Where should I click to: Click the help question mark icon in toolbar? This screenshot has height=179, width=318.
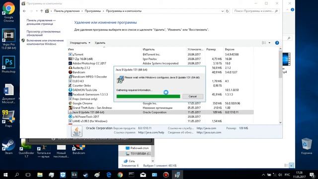point(277,43)
